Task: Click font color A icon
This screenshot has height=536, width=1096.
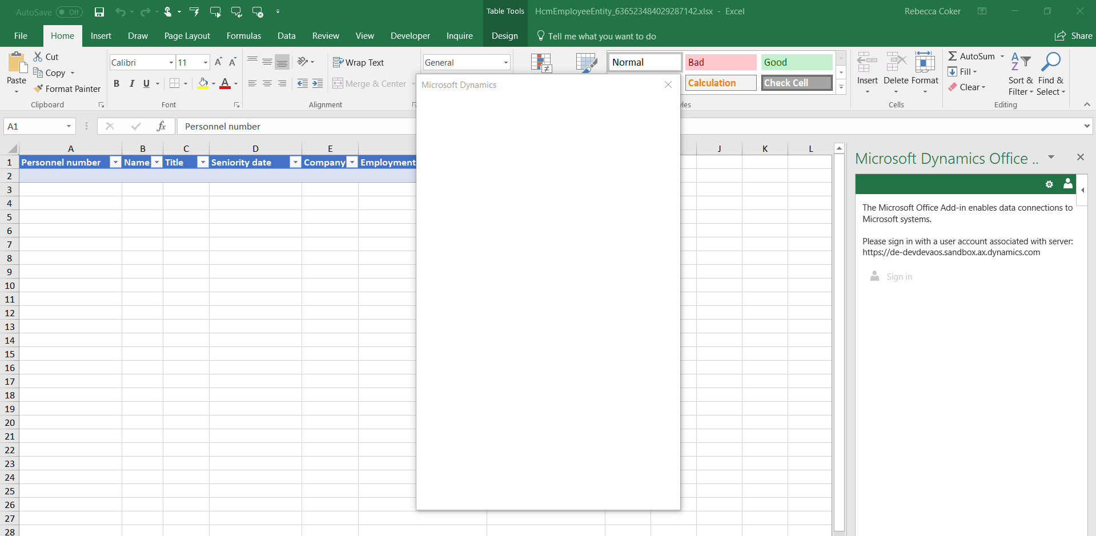Action: 225,83
